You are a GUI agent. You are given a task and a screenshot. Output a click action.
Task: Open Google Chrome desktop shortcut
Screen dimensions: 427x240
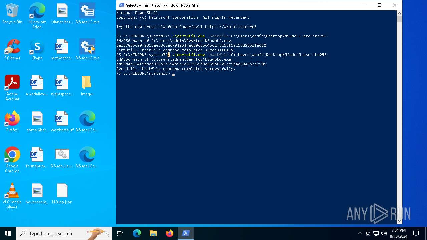[12, 160]
